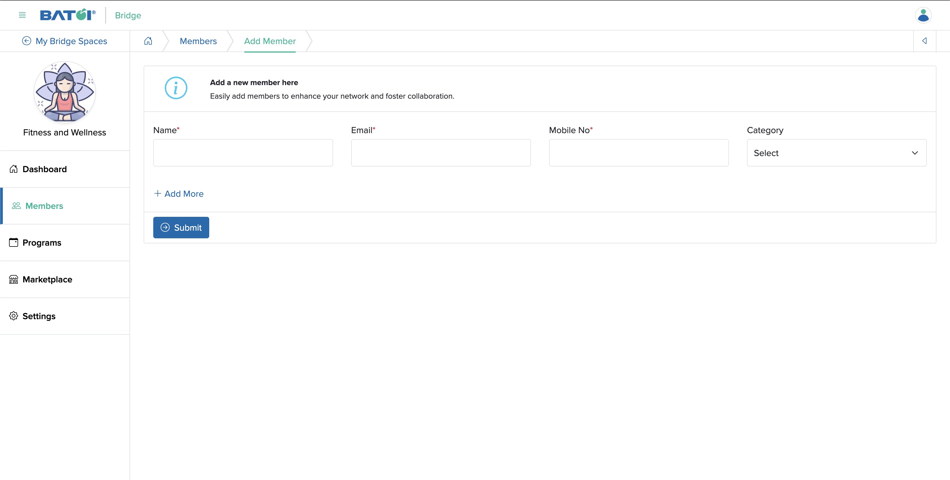Click the Submit button
Viewport: 950px width, 480px height.
181,227
